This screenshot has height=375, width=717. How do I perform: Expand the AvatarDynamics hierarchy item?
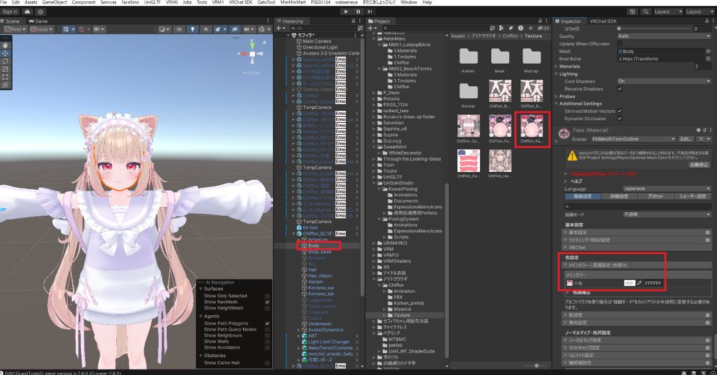click(299, 330)
